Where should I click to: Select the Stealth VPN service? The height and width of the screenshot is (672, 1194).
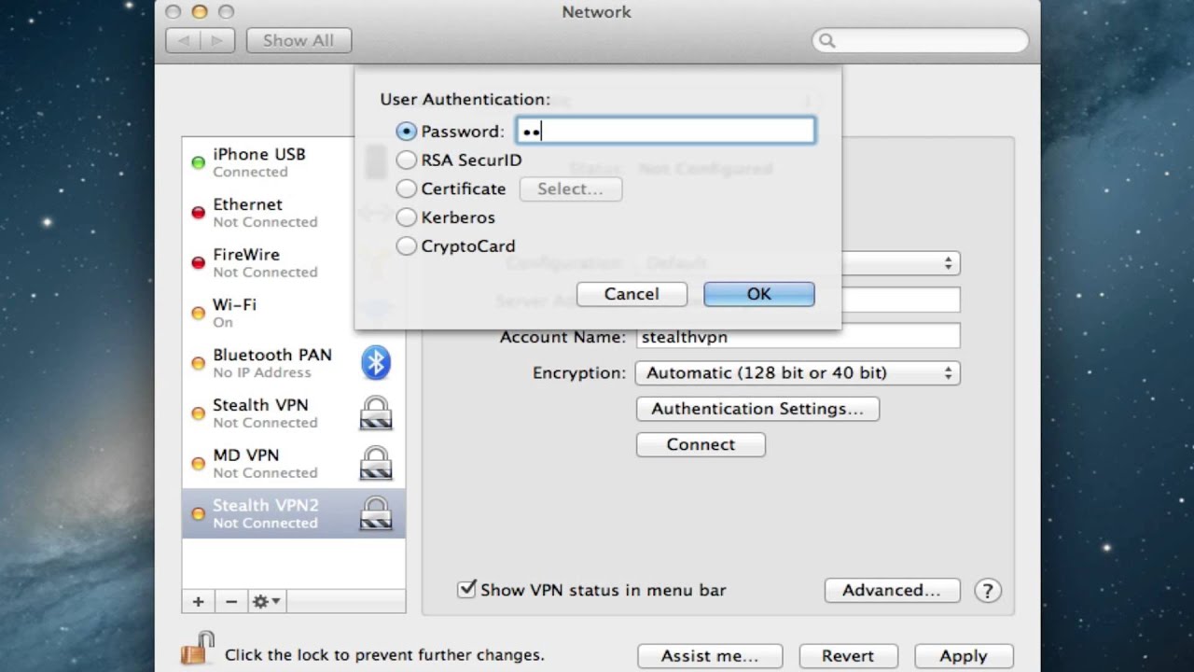tap(294, 413)
